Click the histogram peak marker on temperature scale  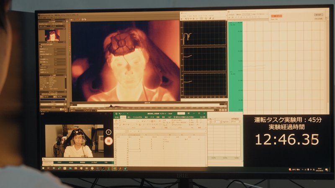coord(111,106)
